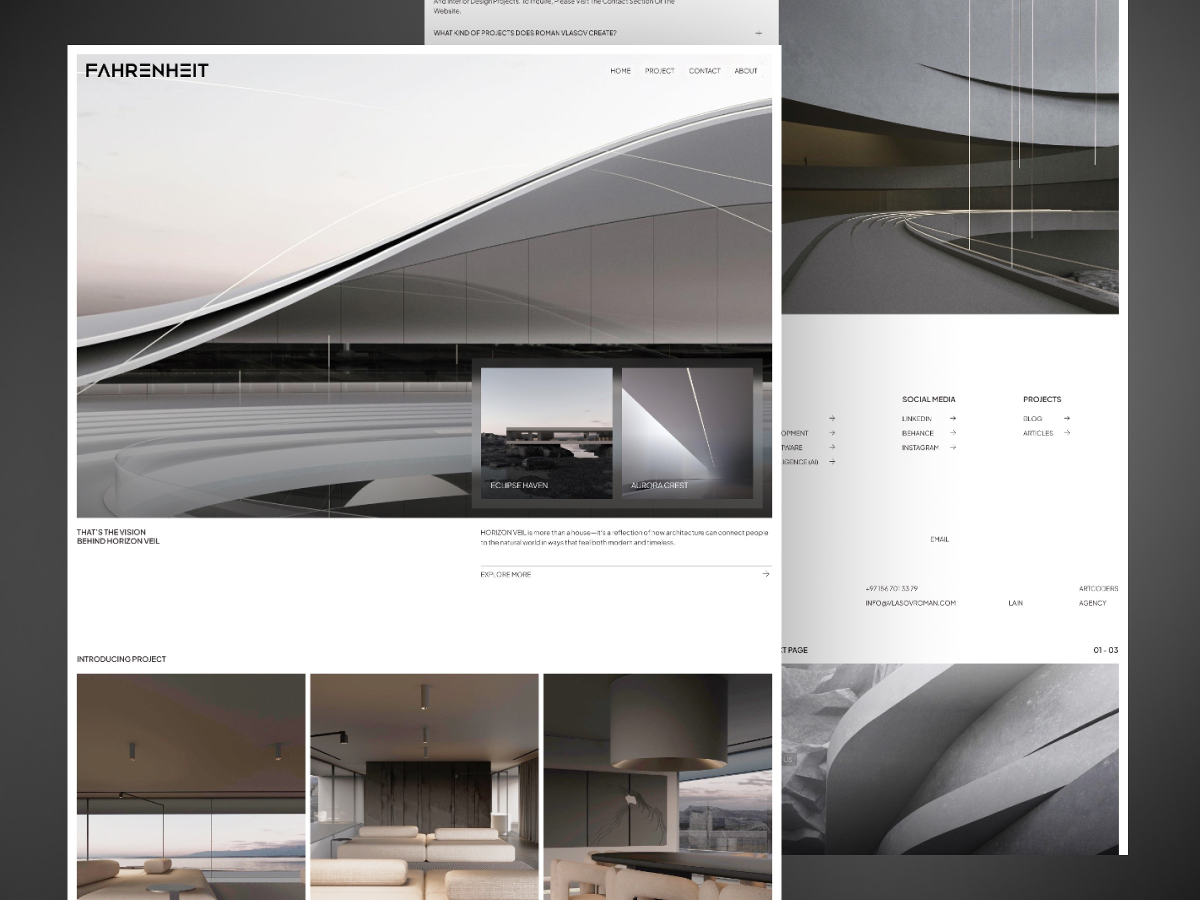
Task: Click the arrow icon beside Behance
Action: [x=952, y=433]
